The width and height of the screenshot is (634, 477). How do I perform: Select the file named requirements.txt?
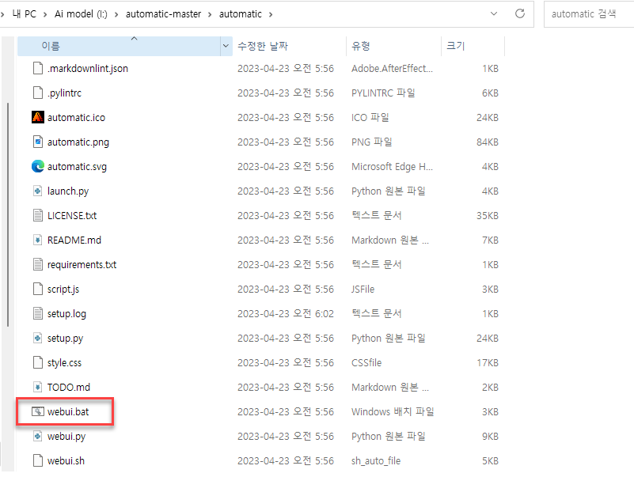pos(82,265)
